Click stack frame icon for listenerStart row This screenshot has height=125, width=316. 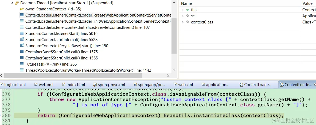(x=22, y=34)
